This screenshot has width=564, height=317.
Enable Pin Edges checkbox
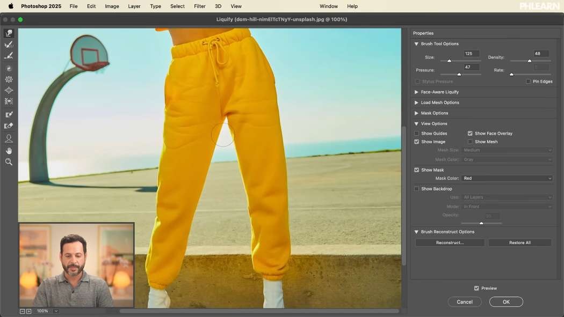(528, 82)
